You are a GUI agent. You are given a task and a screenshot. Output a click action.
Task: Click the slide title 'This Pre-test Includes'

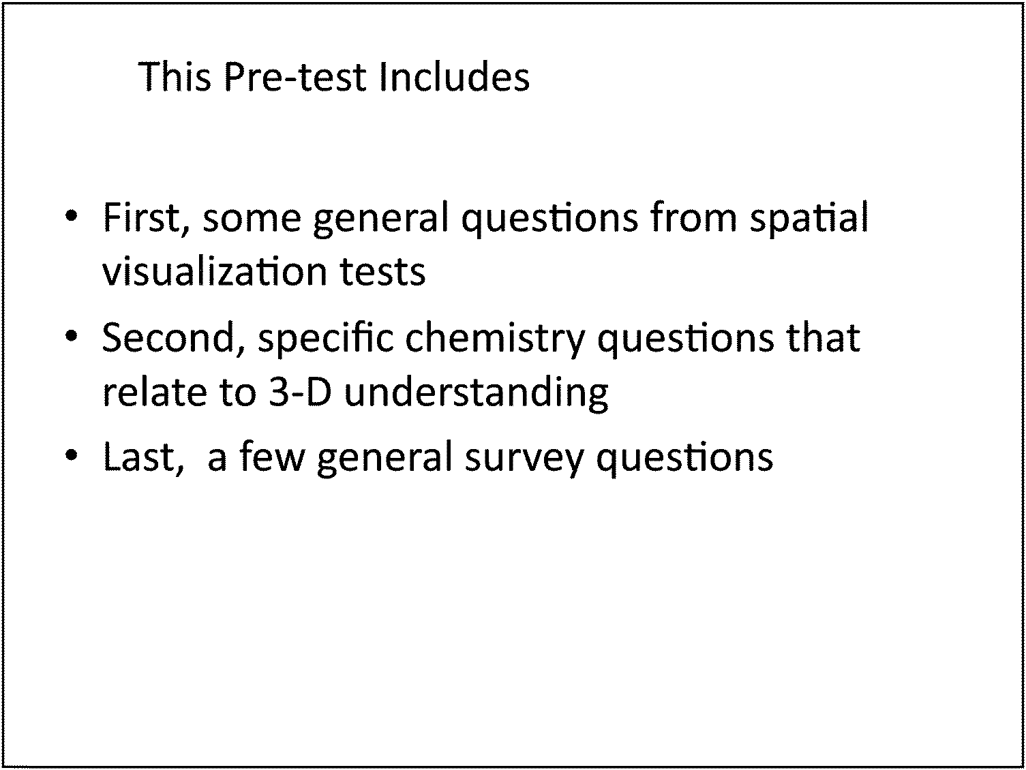coord(334,76)
